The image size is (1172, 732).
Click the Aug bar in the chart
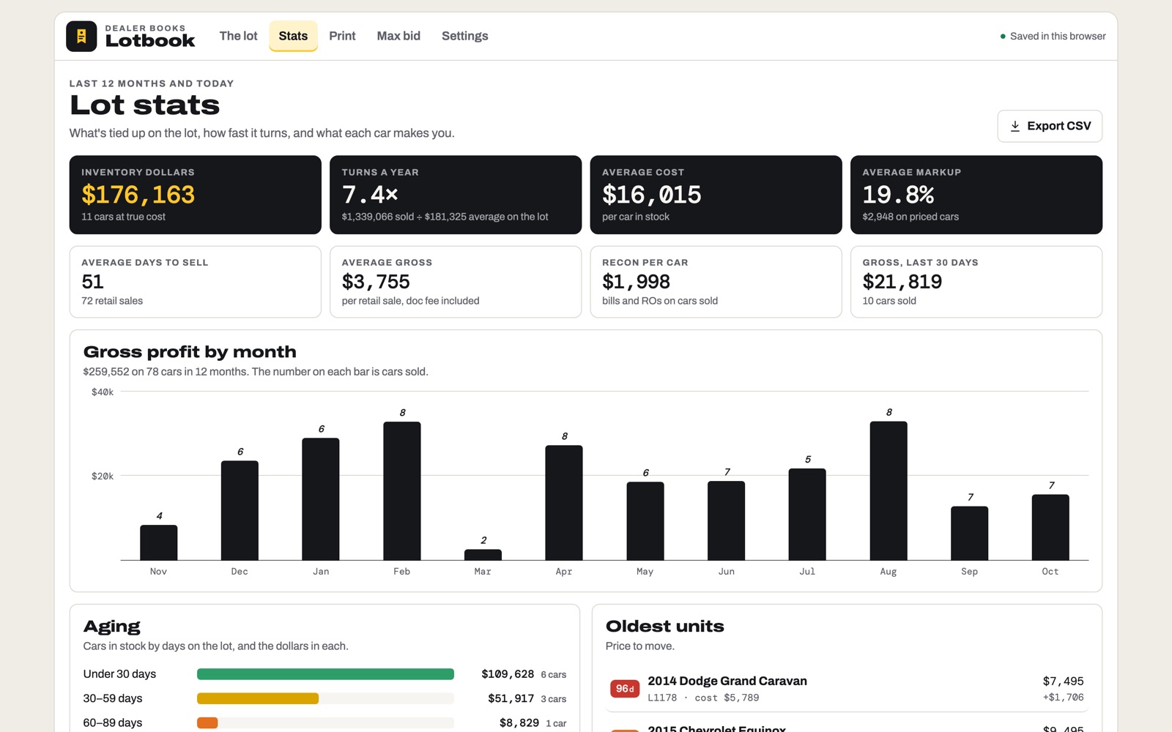889,490
